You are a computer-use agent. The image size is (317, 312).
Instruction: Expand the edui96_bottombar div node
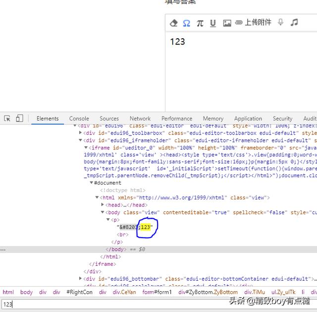(x=80, y=279)
